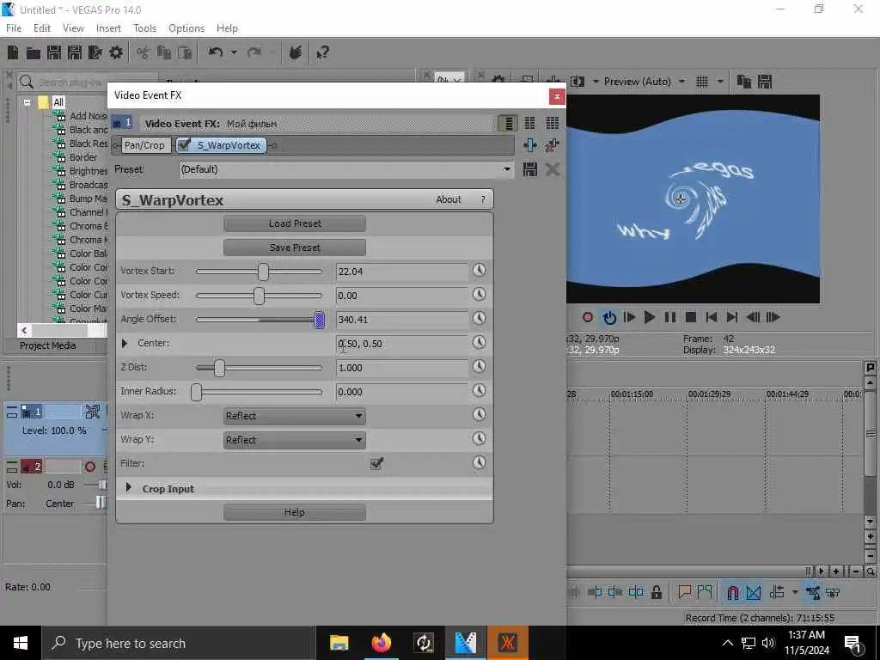Click the Remove Selected Plug-In icon
The width and height of the screenshot is (880, 660).
(552, 145)
